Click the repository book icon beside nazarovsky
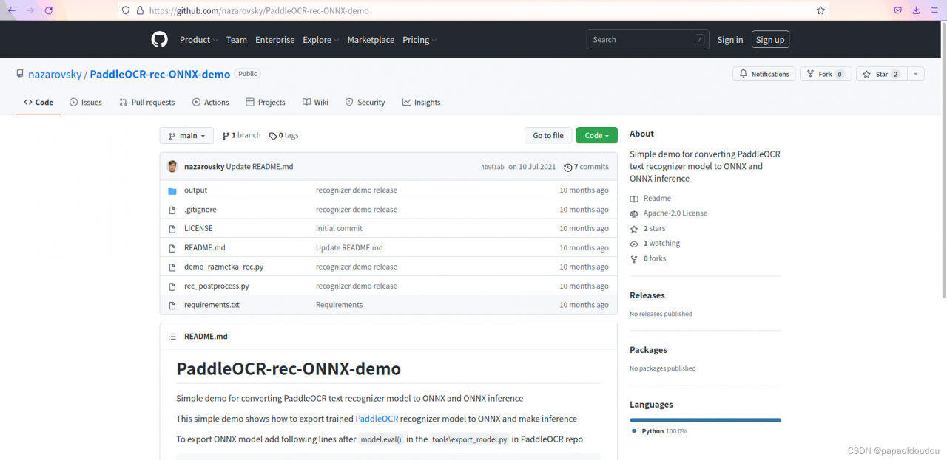The height and width of the screenshot is (460, 947). pos(20,75)
